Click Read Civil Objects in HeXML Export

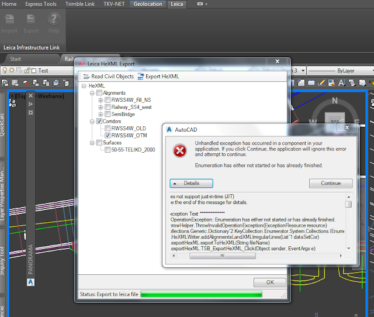(109, 77)
